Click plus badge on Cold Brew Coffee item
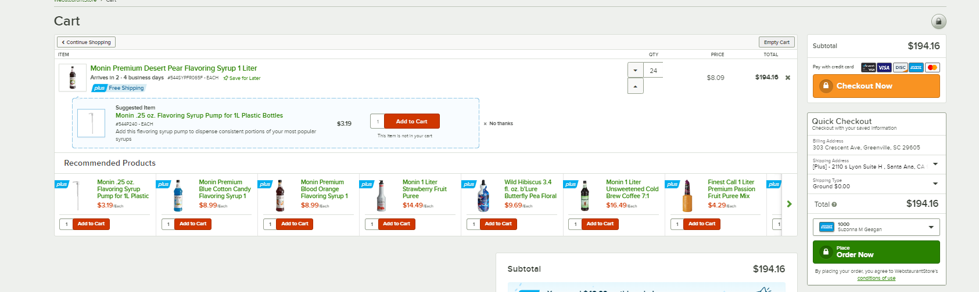 571,184
